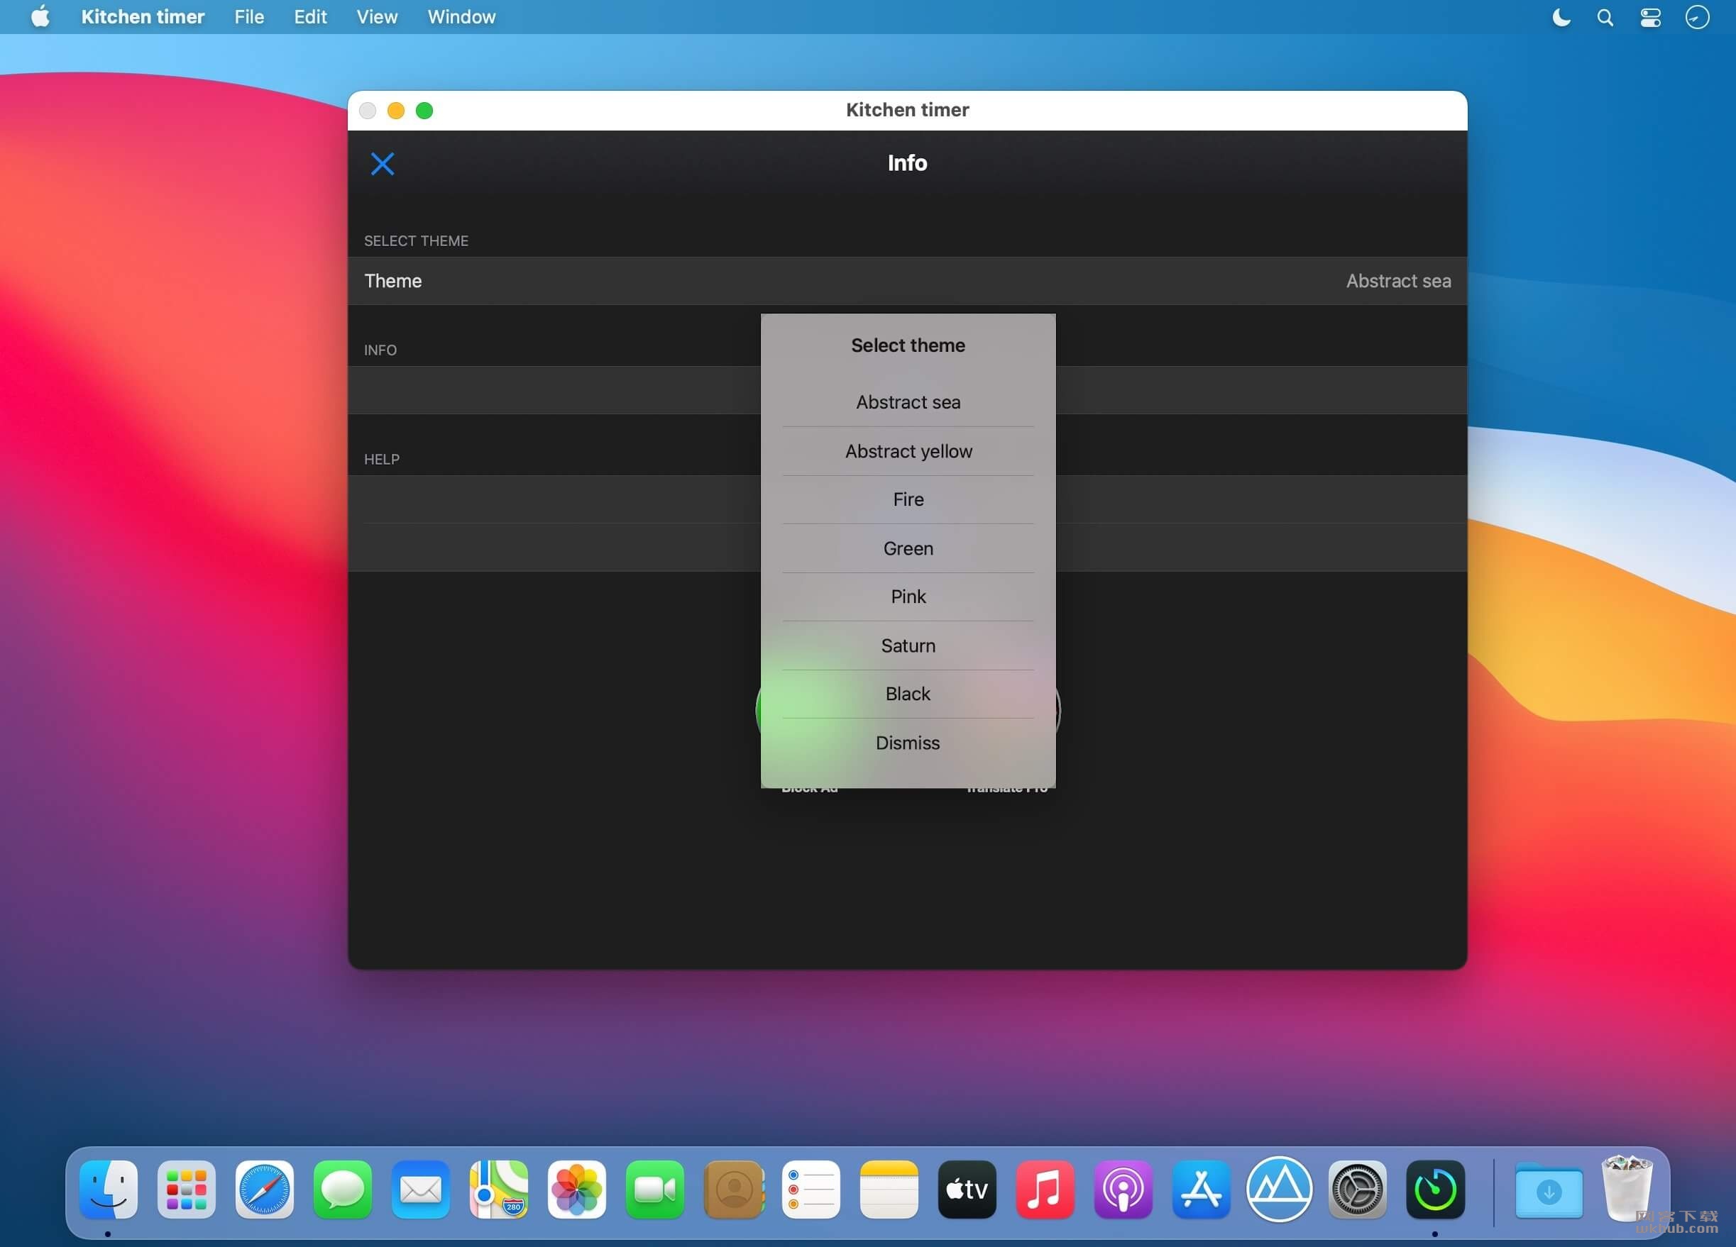The image size is (1736, 1247).
Task: Open Messages from the Dock
Action: 343,1190
